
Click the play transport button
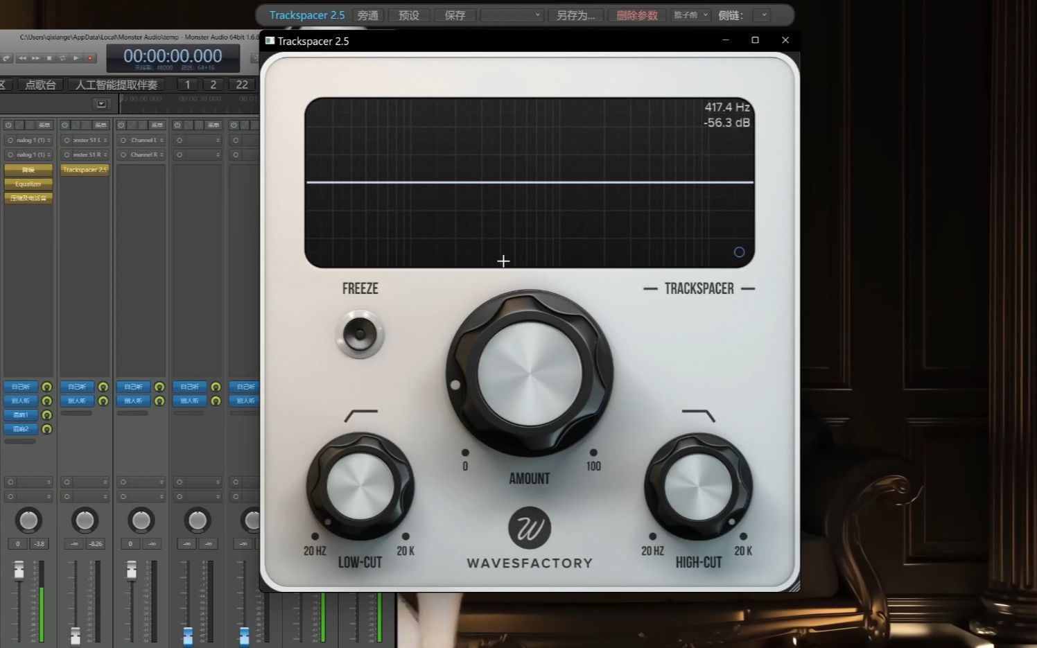pos(76,58)
